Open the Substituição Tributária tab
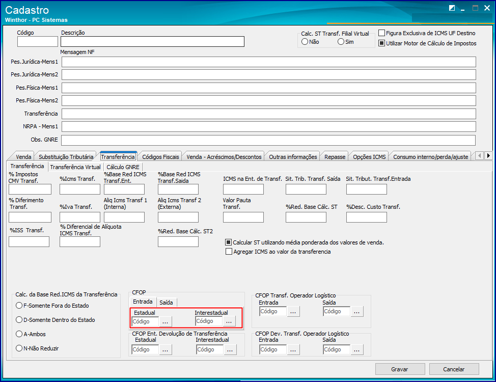The width and height of the screenshot is (496, 382). (66, 157)
